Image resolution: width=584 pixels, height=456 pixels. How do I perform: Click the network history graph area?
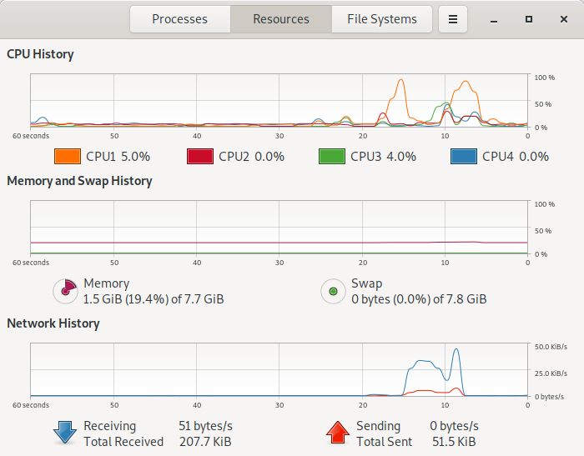[x=279, y=370]
